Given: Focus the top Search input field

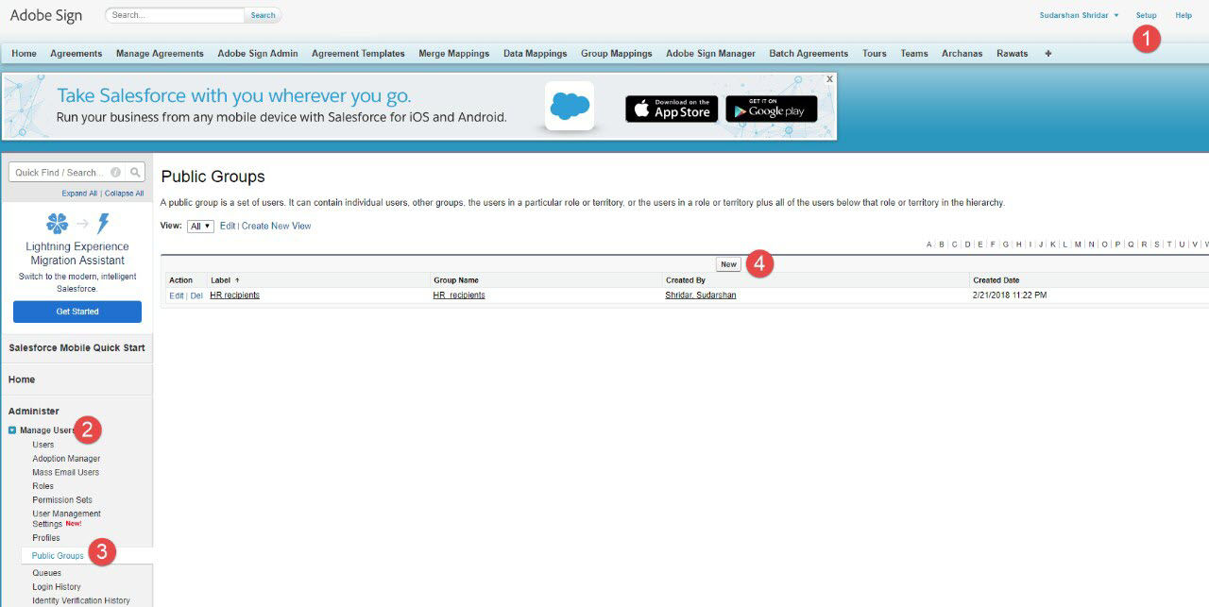Looking at the screenshot, I should point(176,15).
